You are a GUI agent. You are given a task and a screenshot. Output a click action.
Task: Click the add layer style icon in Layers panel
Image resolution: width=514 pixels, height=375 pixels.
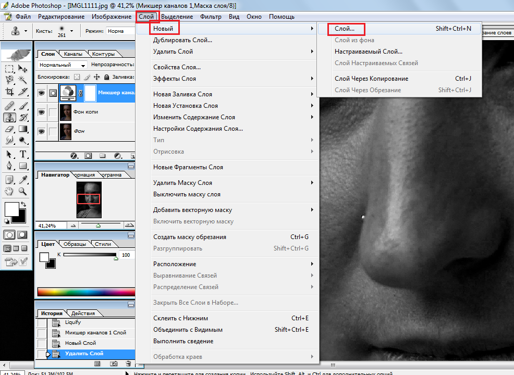click(75, 156)
